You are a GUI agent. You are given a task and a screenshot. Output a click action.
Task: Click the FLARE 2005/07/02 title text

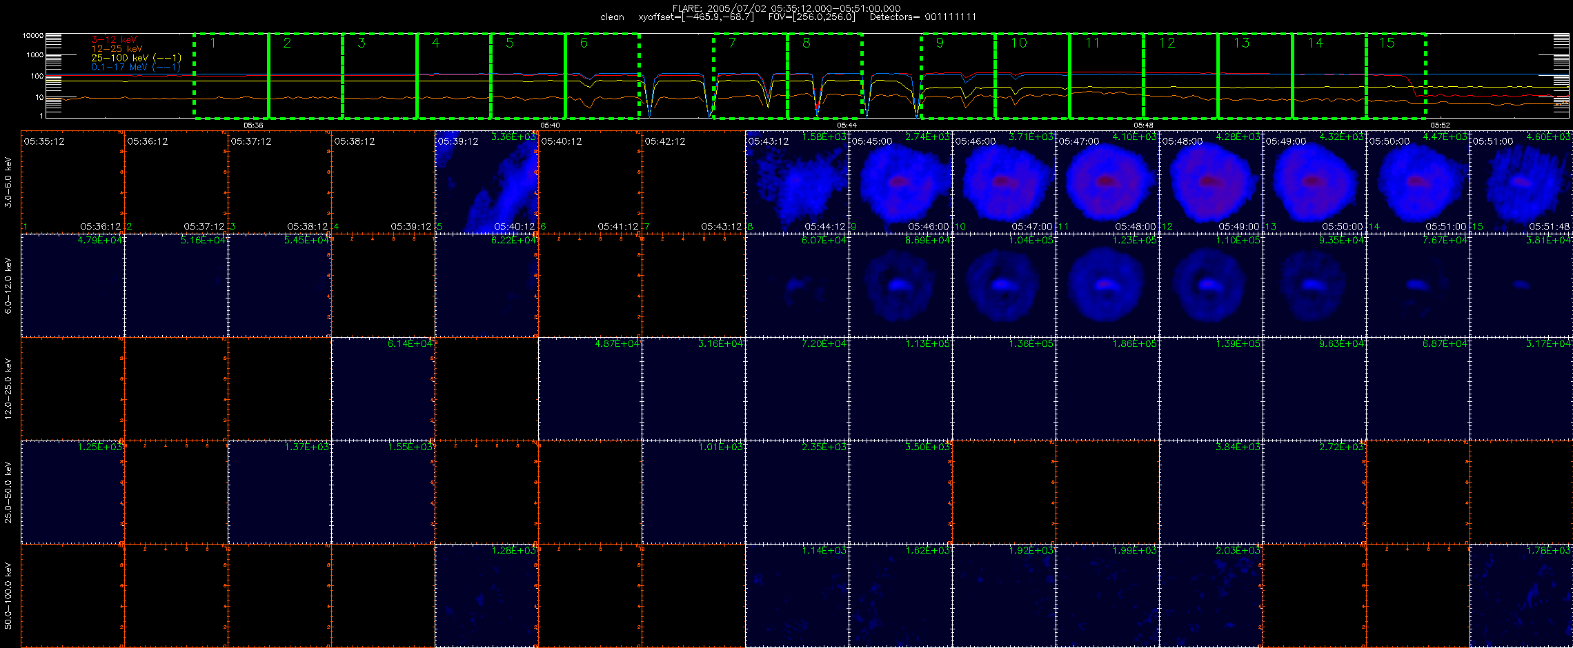pyautogui.click(x=786, y=8)
